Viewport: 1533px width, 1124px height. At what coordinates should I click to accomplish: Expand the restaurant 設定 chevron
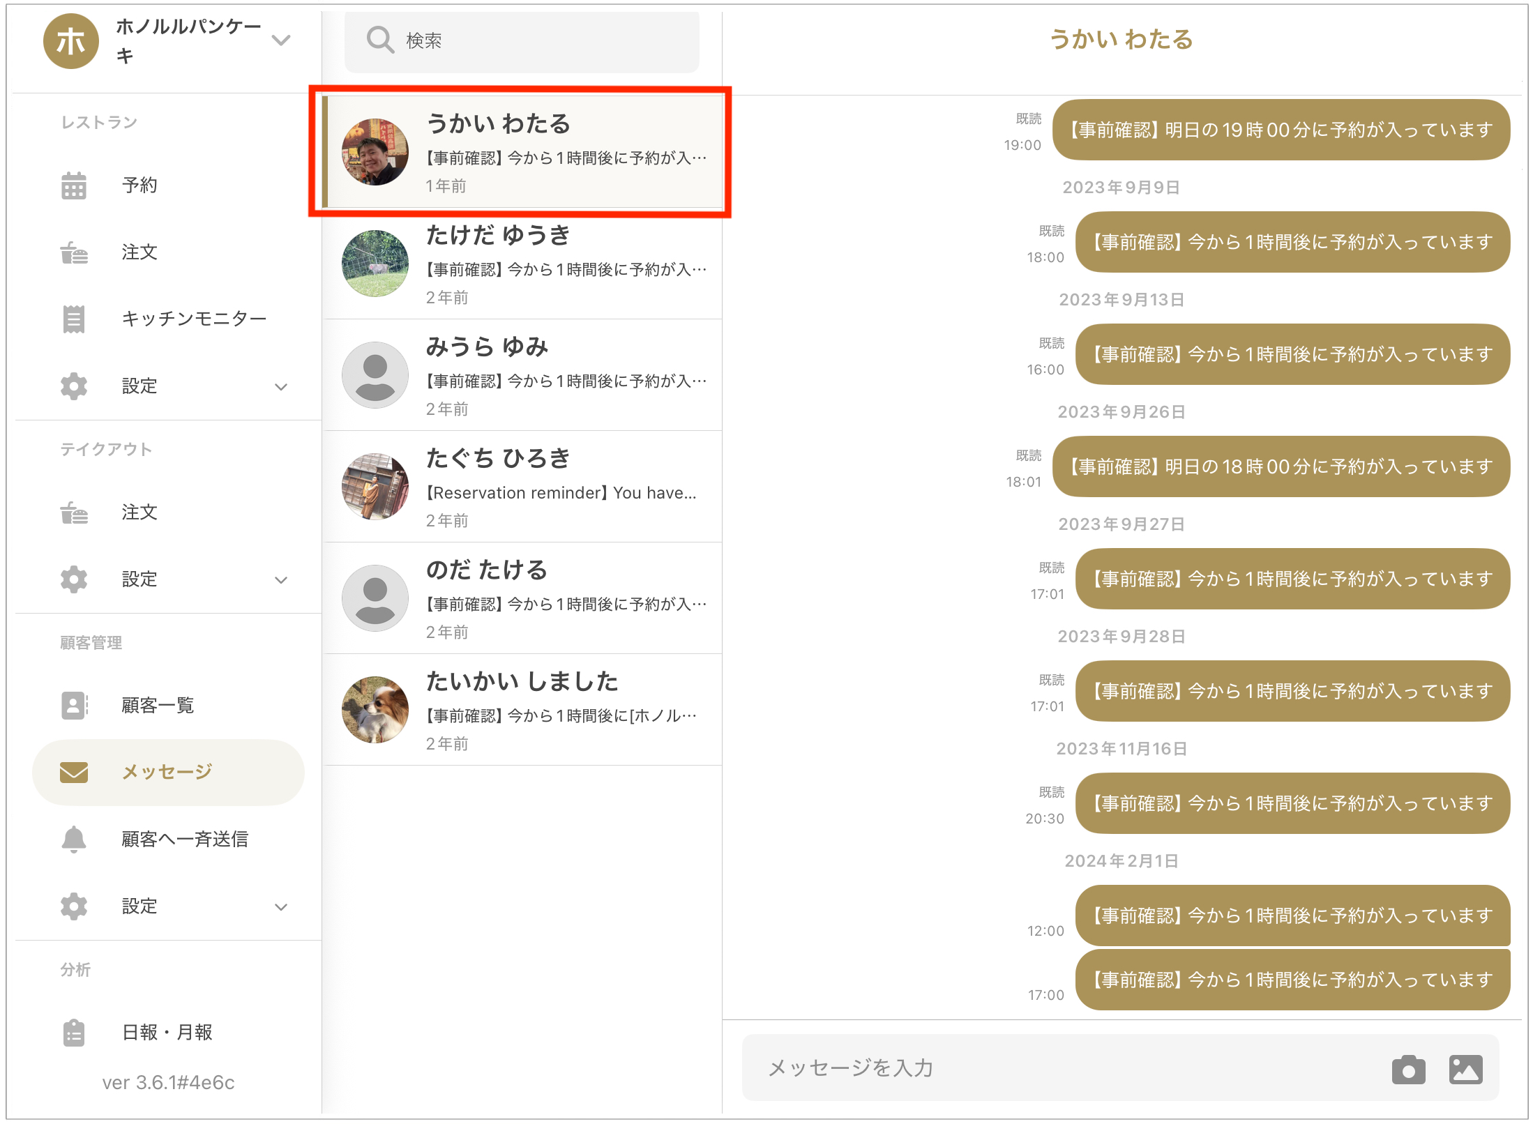[x=281, y=387]
